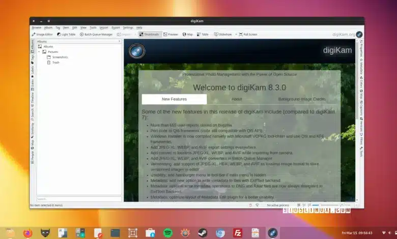The height and width of the screenshot is (239, 397).
Task: Open the Dates left sidebar tab
Action: point(33,85)
